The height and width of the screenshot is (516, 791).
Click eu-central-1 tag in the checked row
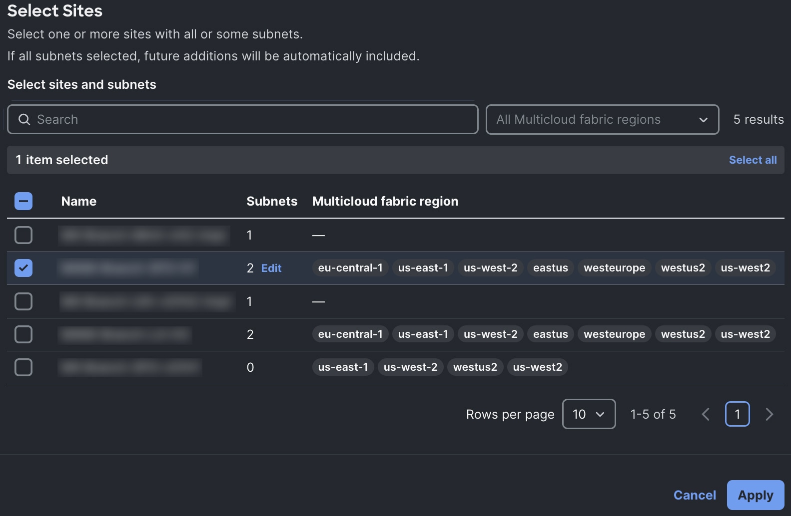pyautogui.click(x=350, y=268)
